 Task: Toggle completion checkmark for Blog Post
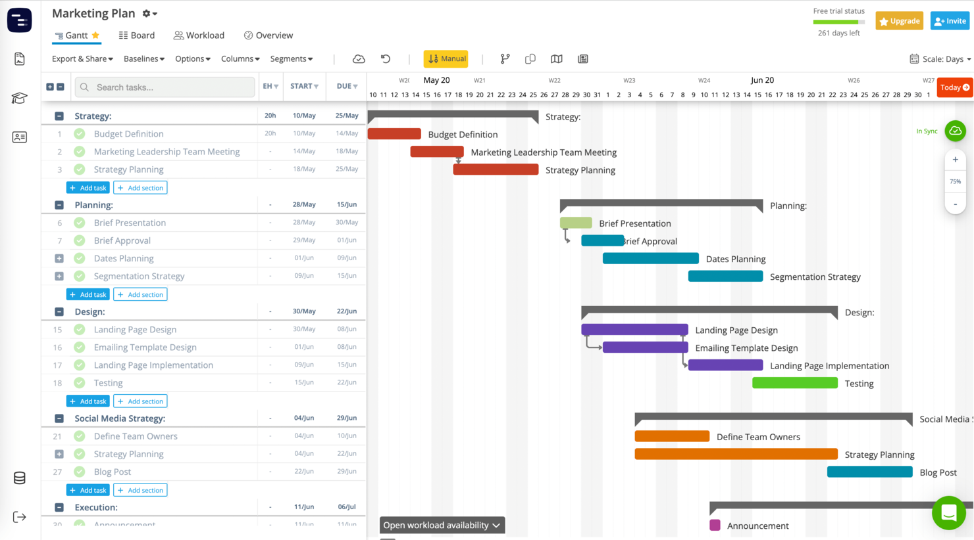pyautogui.click(x=79, y=472)
